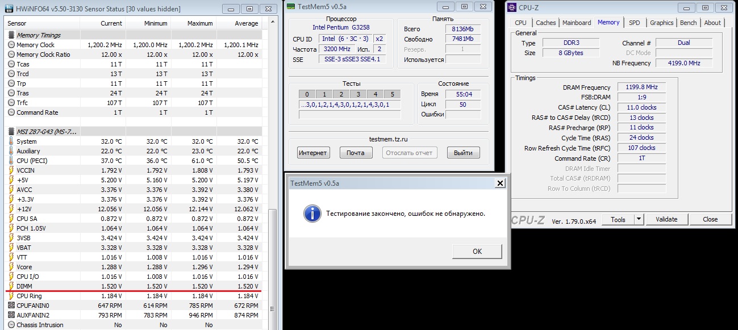Click CPU-Z title bar app icon

tap(511, 7)
